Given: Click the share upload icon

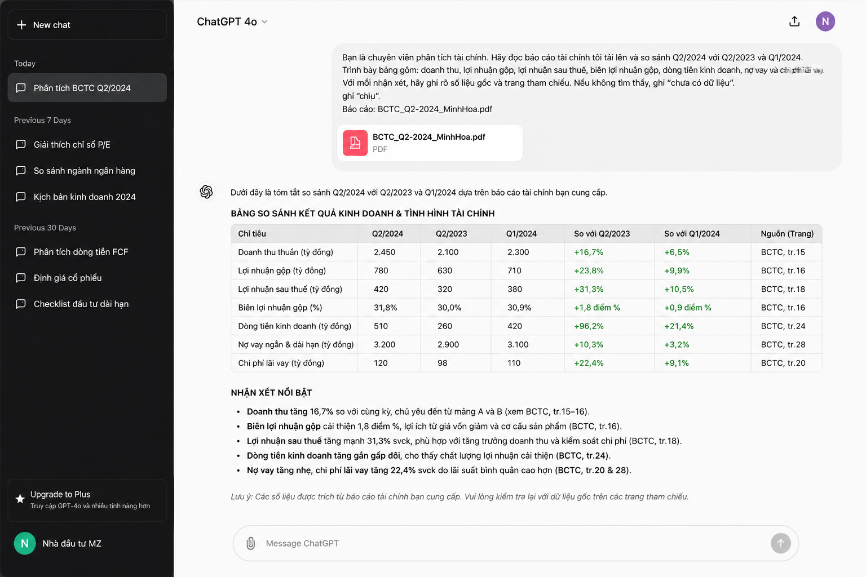Looking at the screenshot, I should coord(794,21).
